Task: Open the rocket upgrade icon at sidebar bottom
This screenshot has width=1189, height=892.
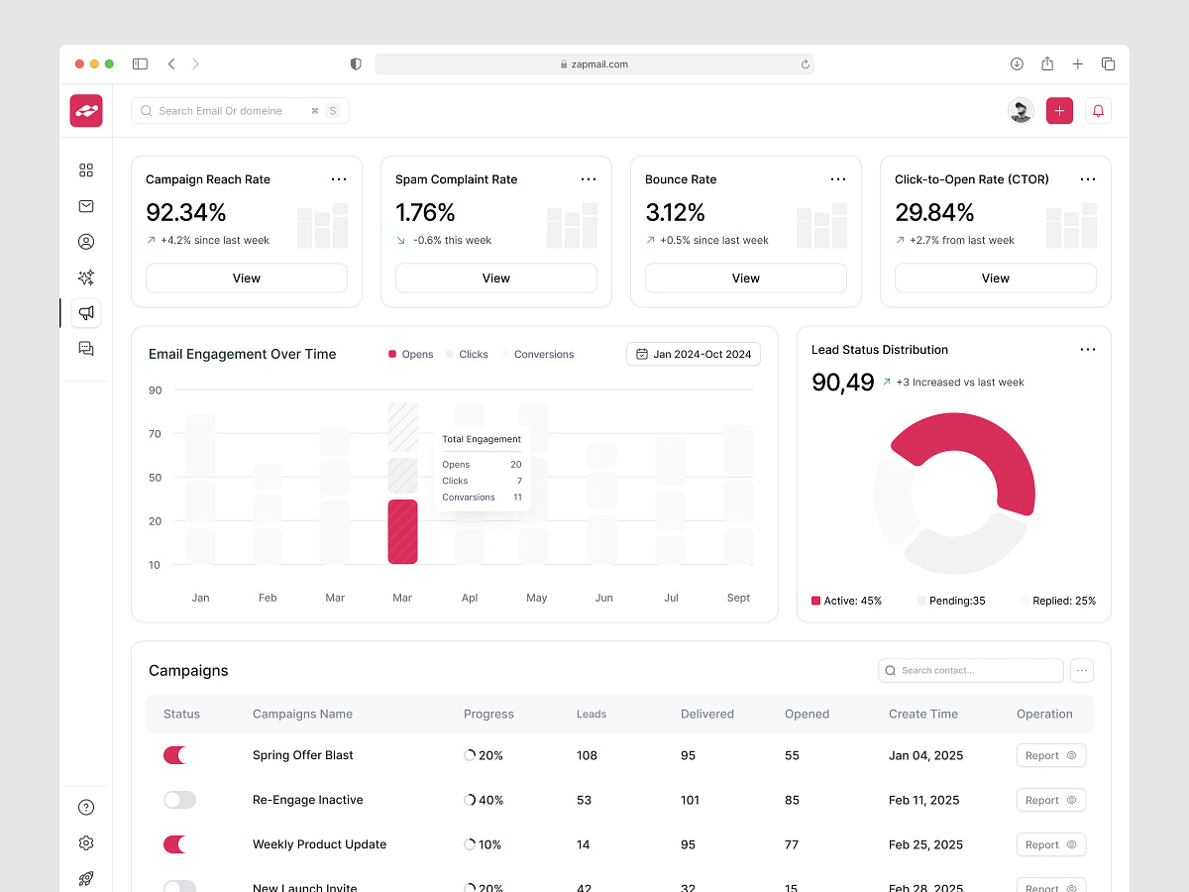Action: (x=86, y=878)
